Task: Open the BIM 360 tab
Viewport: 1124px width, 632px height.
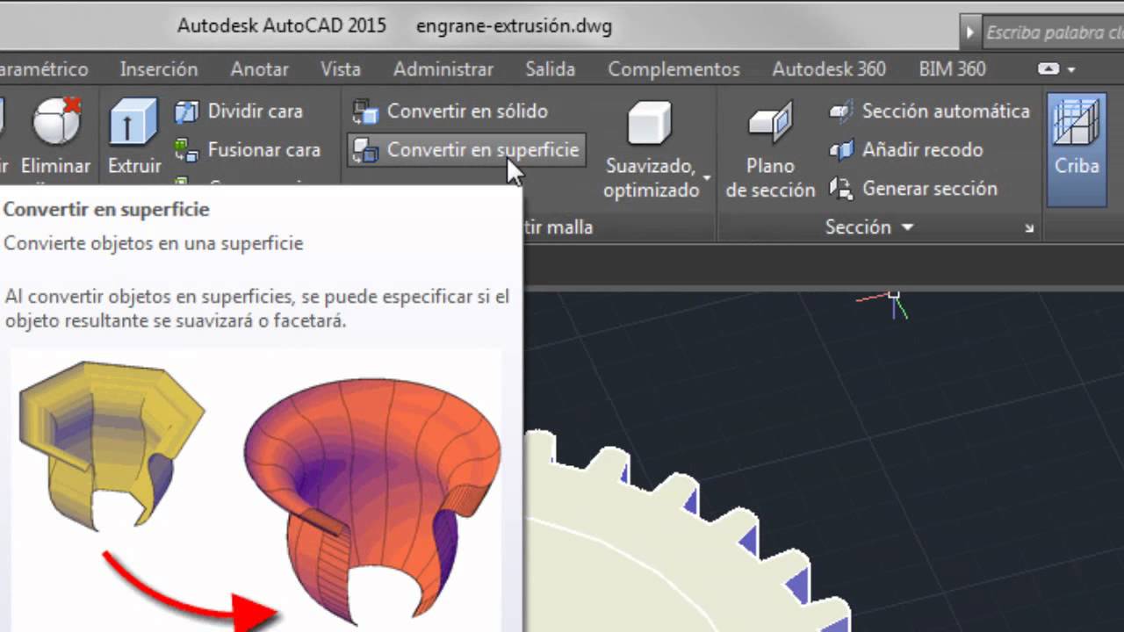Action: [x=953, y=68]
